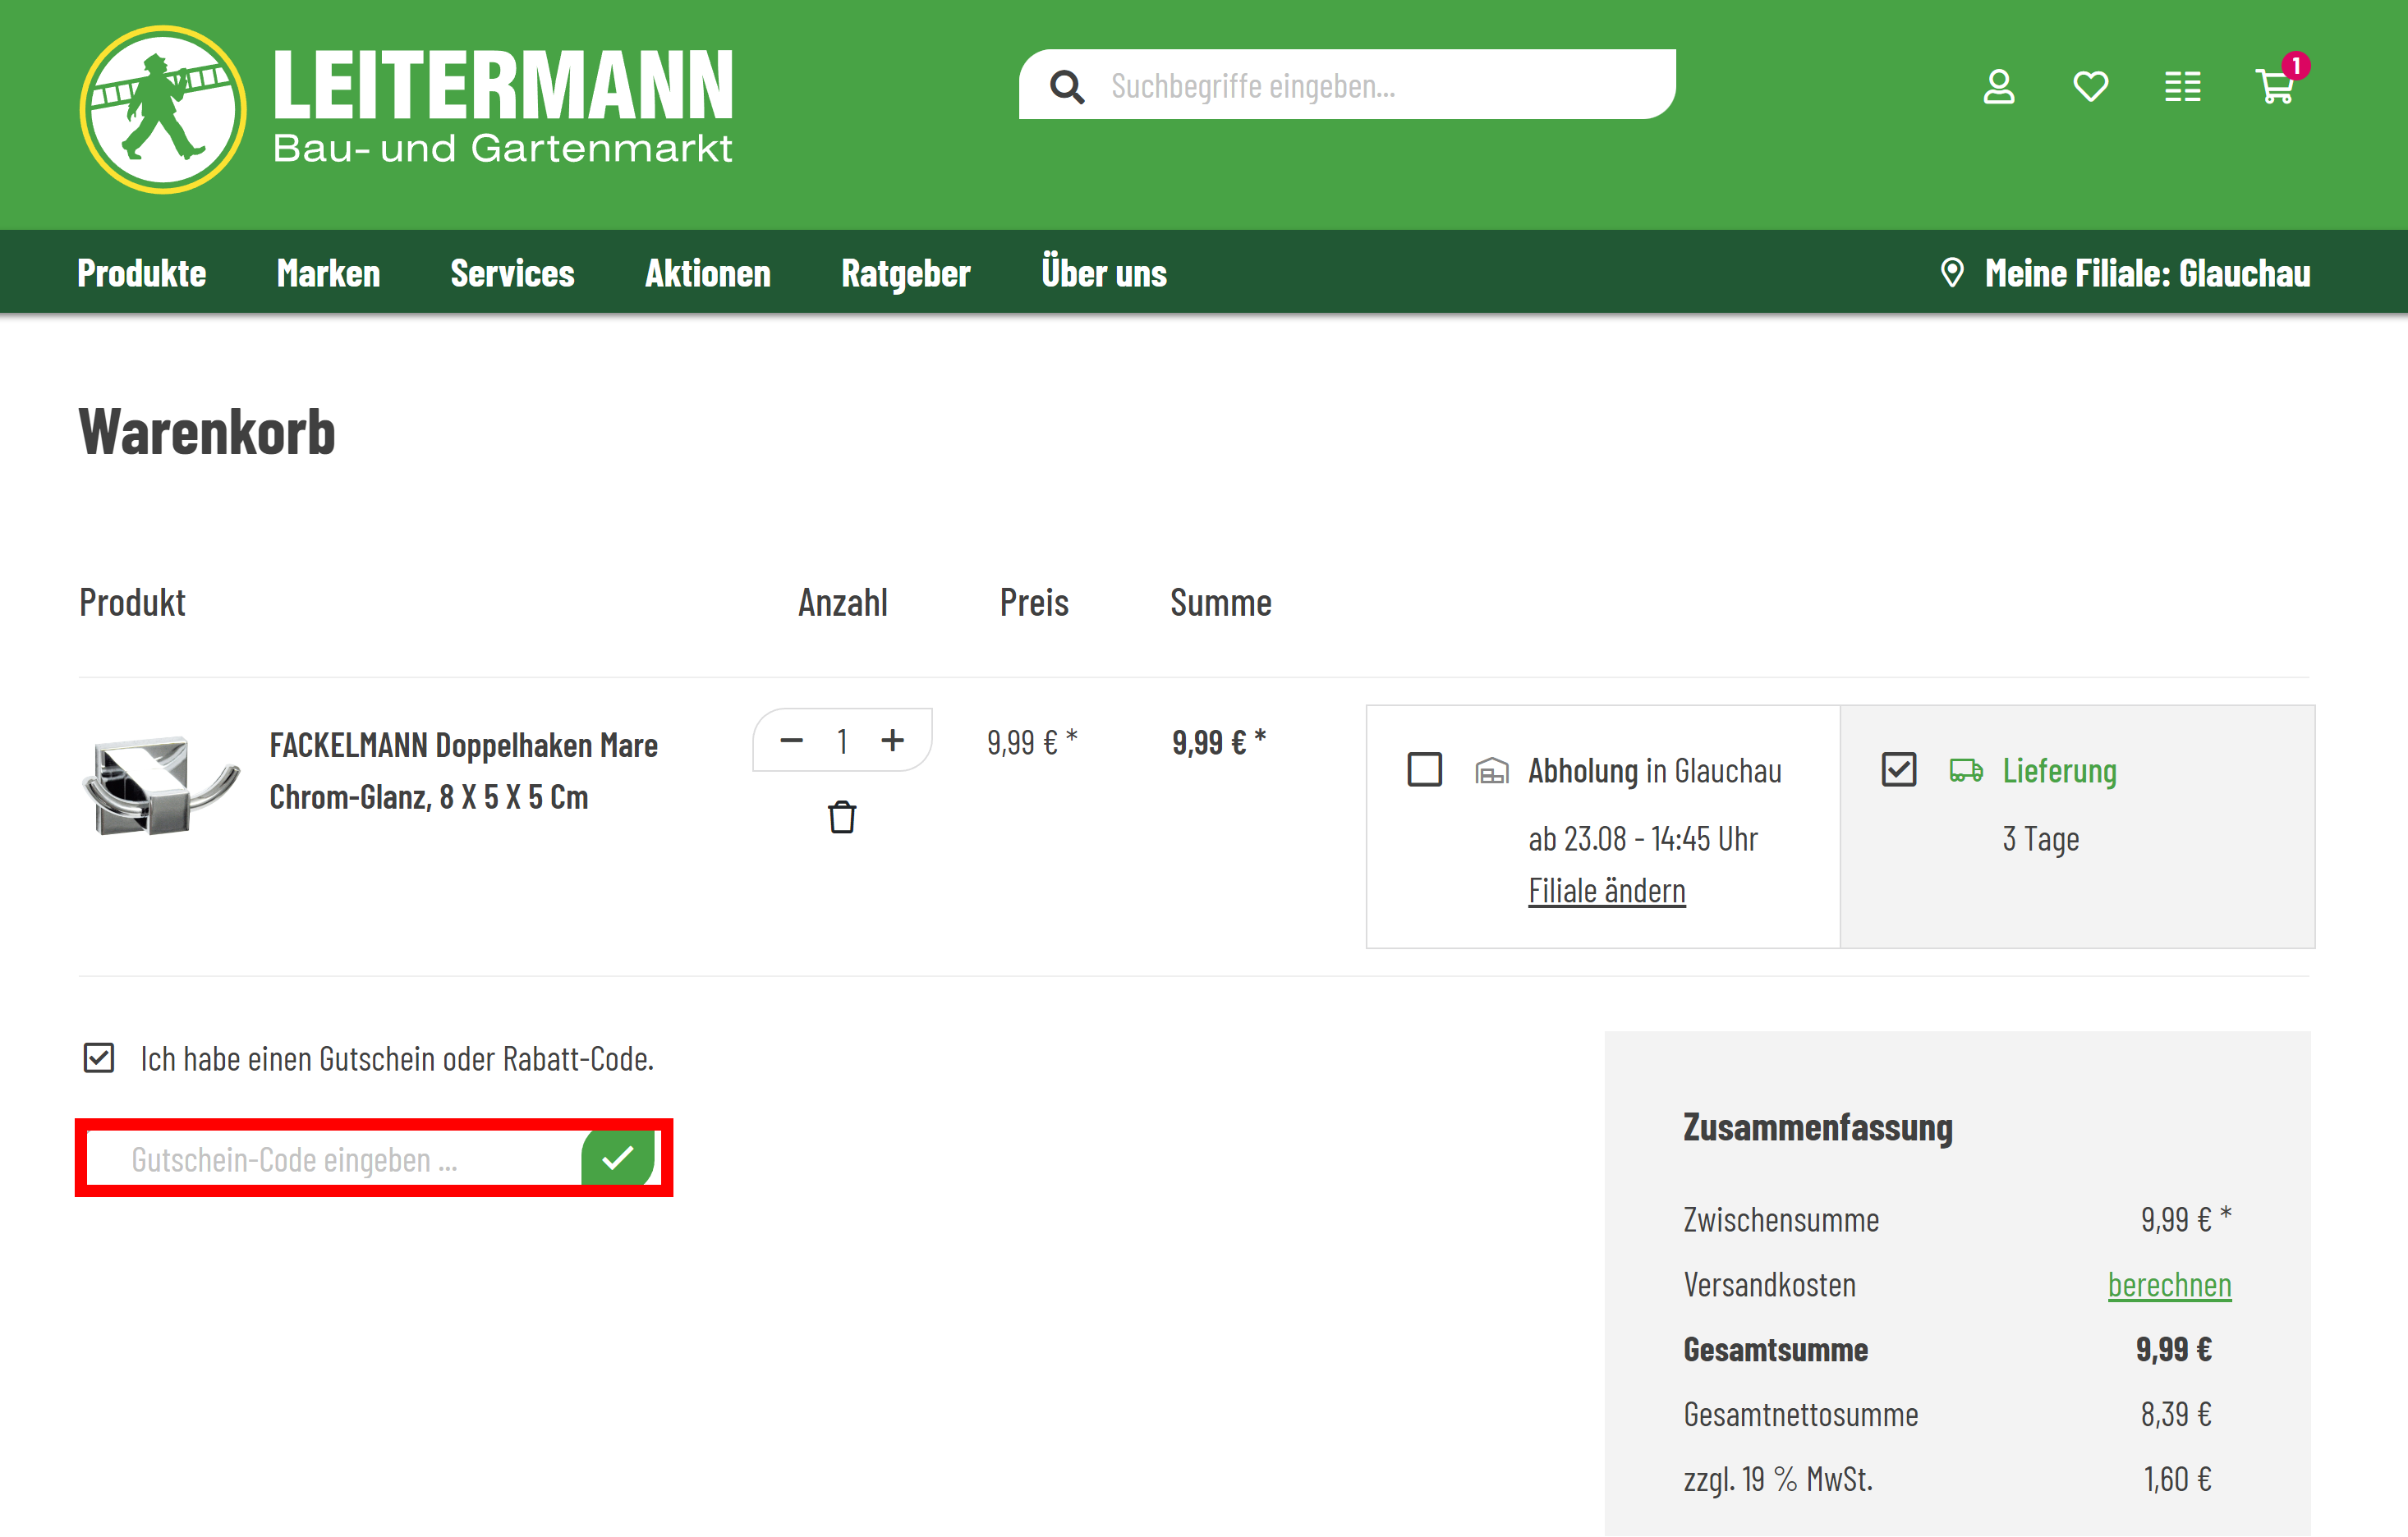This screenshot has height=1537, width=2408.
Task: Click the Zusammenfassung heading
Action: (x=1817, y=1128)
